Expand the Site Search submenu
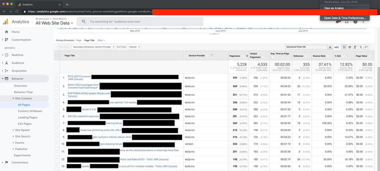 pos(13,137)
